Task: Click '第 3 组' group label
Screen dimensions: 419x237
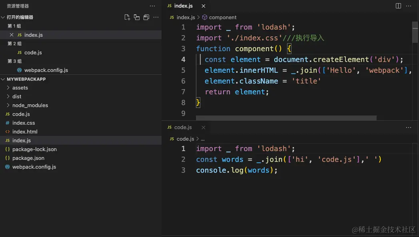Action: click(14, 61)
